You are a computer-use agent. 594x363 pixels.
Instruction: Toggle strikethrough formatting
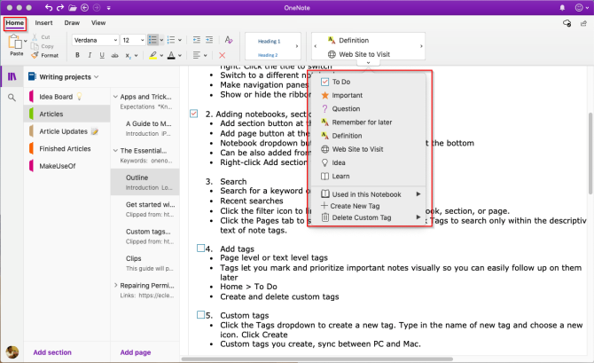(114, 55)
